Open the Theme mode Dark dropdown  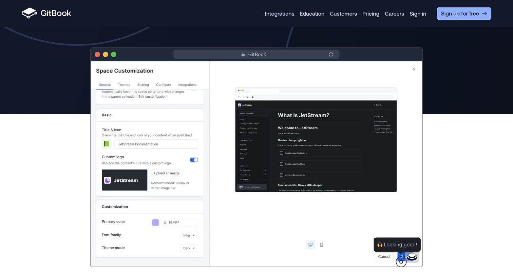coord(189,248)
